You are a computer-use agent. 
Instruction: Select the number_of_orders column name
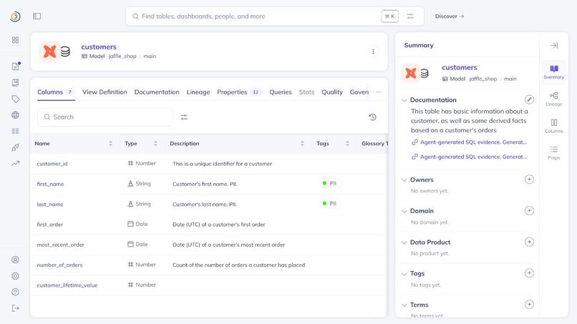point(59,265)
